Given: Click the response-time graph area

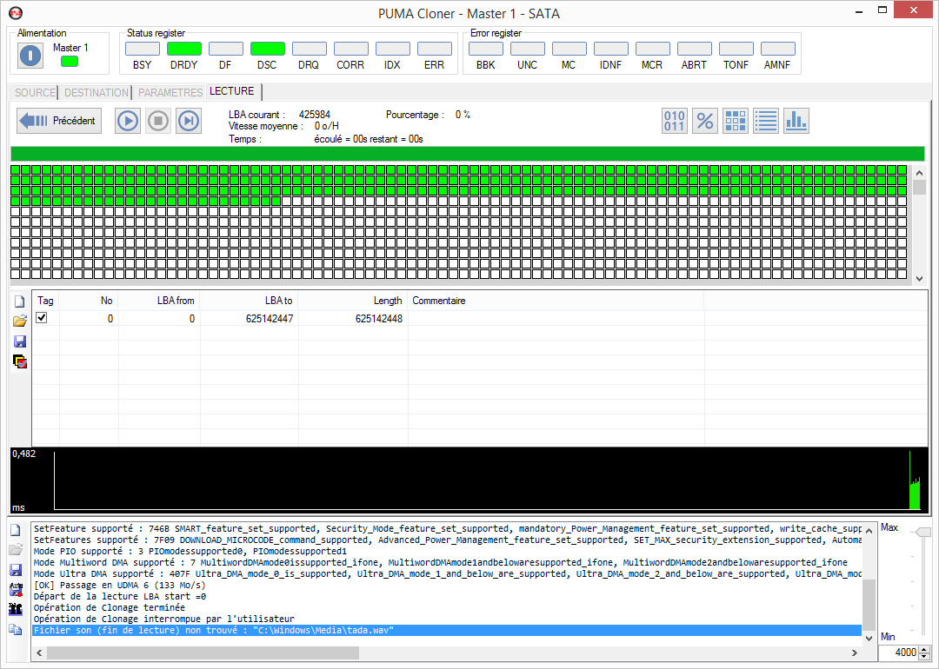Looking at the screenshot, I should coord(469,480).
